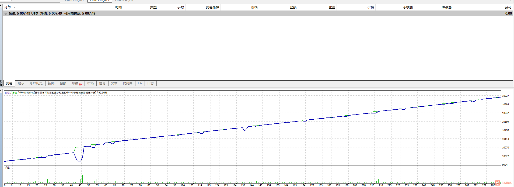Click the 9984 y-axis value
This screenshot has height=187, width=514.
click(505, 165)
